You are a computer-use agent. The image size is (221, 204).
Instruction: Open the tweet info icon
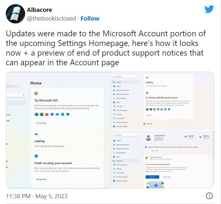click(209, 196)
